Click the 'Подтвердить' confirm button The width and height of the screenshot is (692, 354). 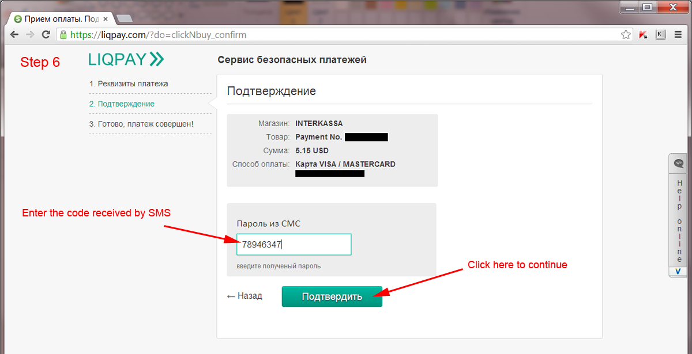point(332,296)
